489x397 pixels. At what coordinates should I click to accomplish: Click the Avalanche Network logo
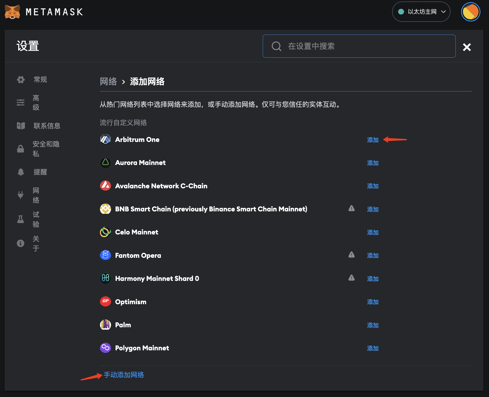point(105,186)
